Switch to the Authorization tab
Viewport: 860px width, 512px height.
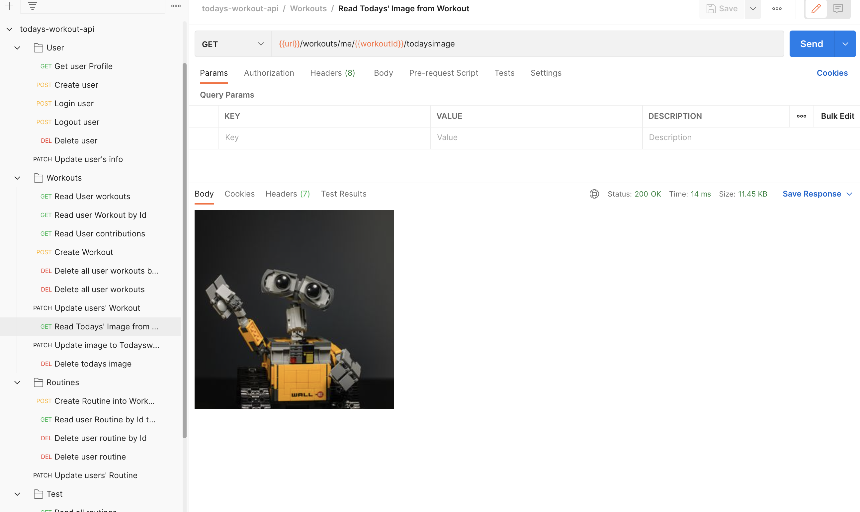point(269,73)
